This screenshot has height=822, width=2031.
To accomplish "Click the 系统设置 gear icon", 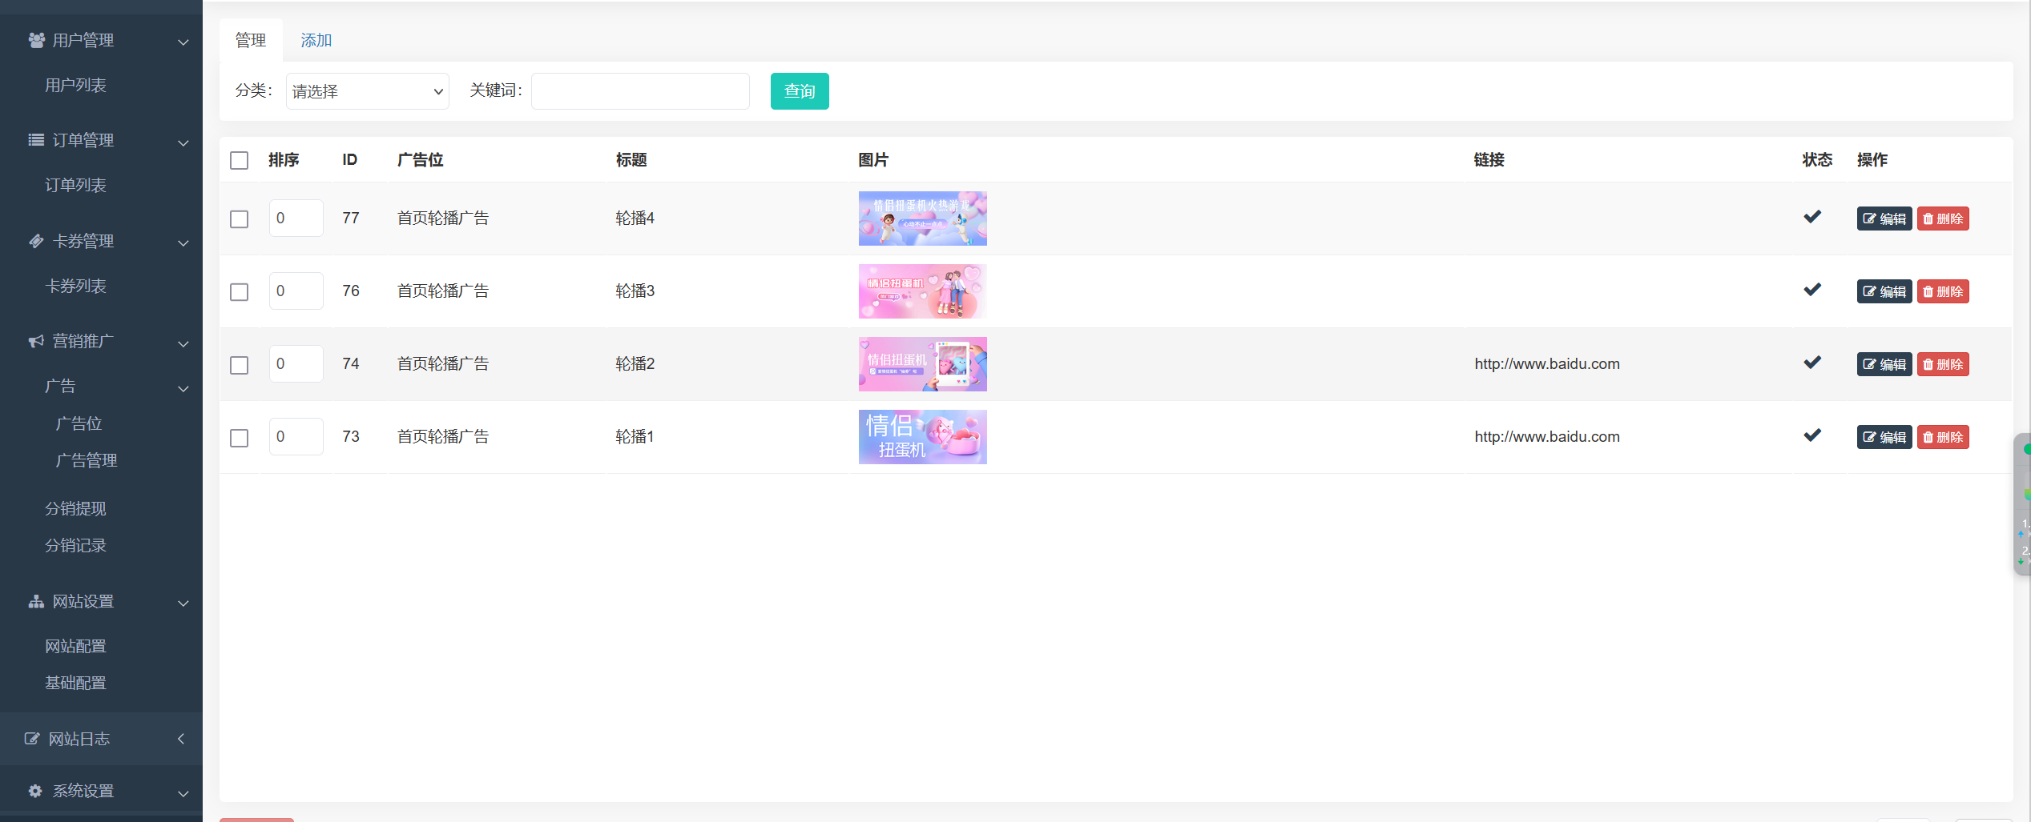I will (x=36, y=791).
